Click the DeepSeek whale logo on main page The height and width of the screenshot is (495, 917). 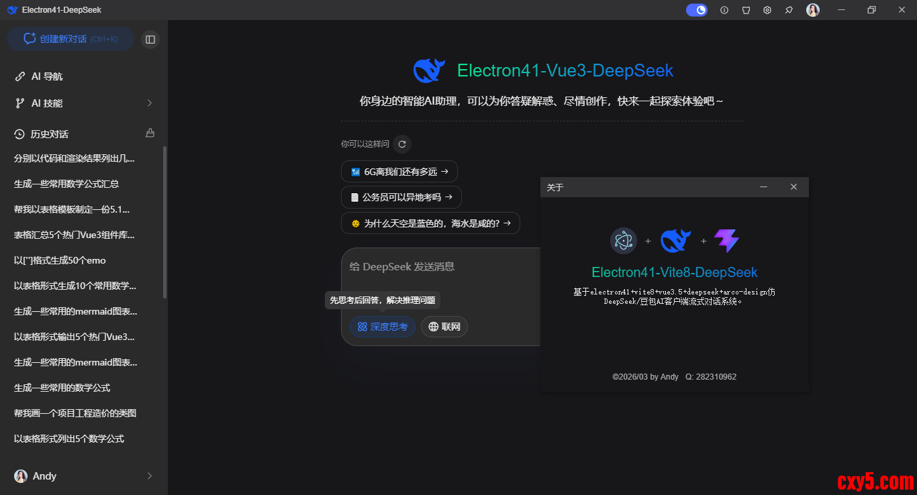point(430,70)
